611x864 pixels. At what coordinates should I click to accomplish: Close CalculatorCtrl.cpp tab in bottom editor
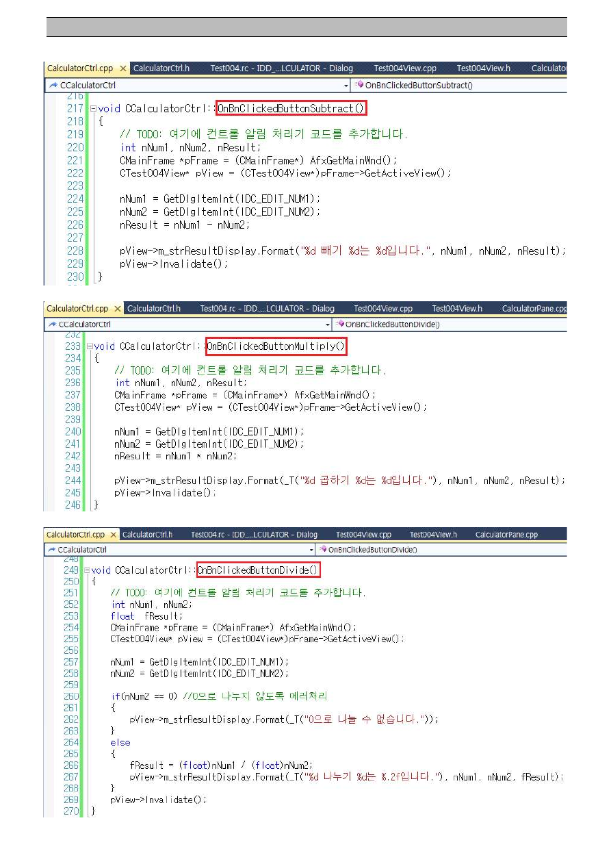(114, 535)
